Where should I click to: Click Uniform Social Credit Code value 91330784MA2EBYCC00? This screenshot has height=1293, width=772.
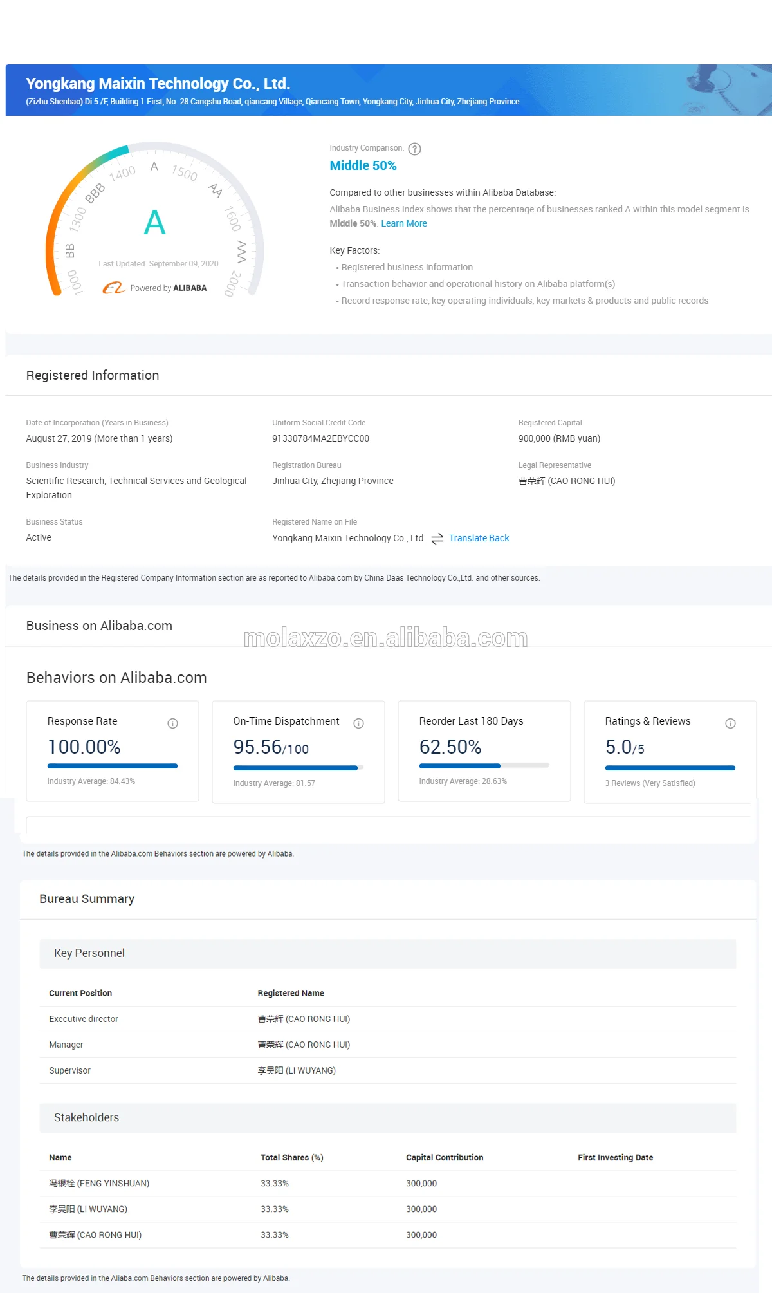click(320, 438)
